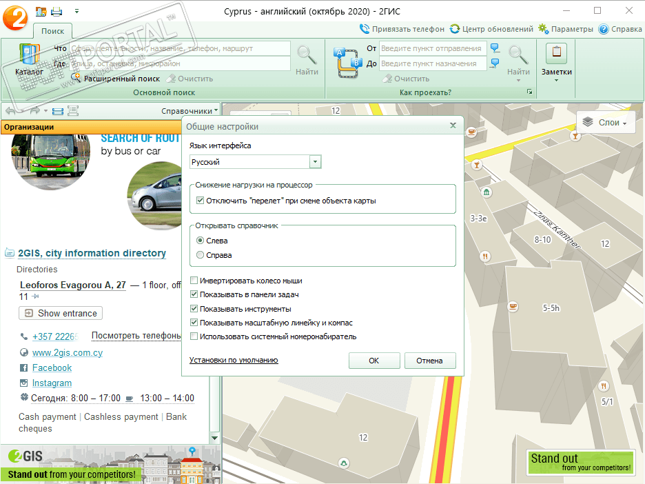Expand the Заметки dropdown arrow

556,80
